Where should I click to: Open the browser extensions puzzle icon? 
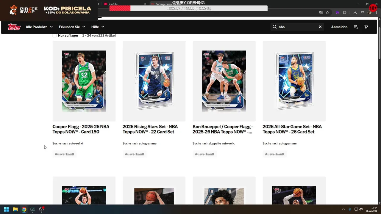click(345, 12)
